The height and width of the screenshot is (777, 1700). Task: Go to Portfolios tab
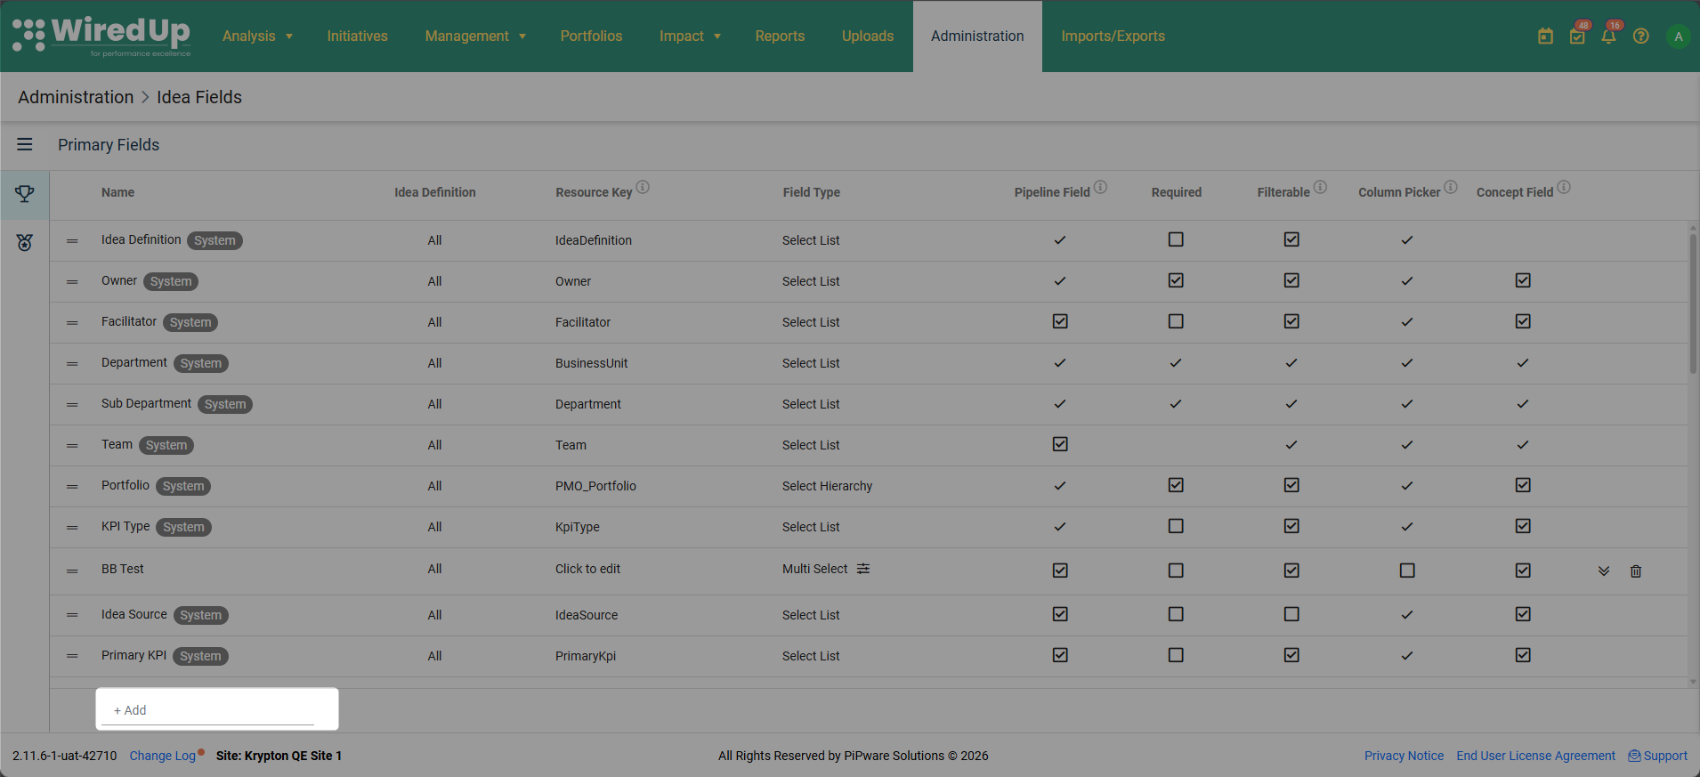[x=591, y=36]
